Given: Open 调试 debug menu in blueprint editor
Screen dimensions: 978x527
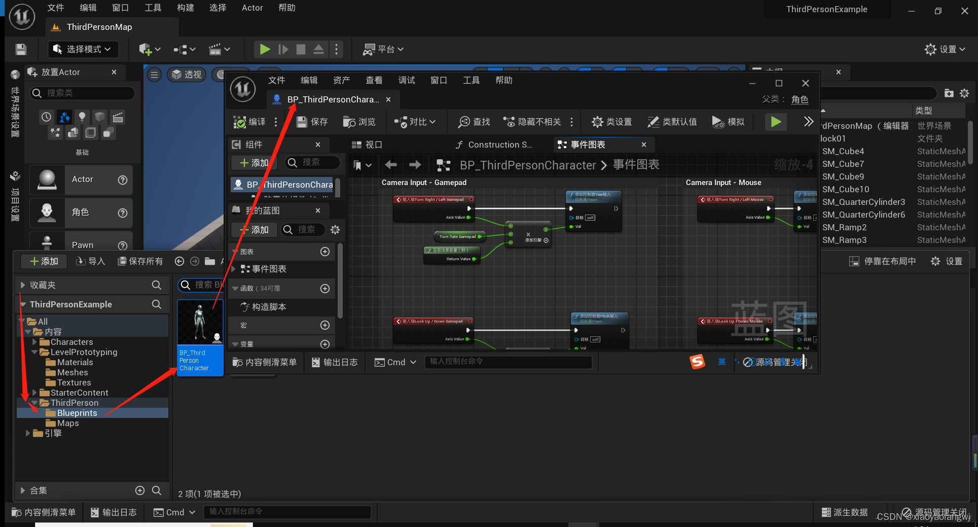Looking at the screenshot, I should tap(406, 80).
